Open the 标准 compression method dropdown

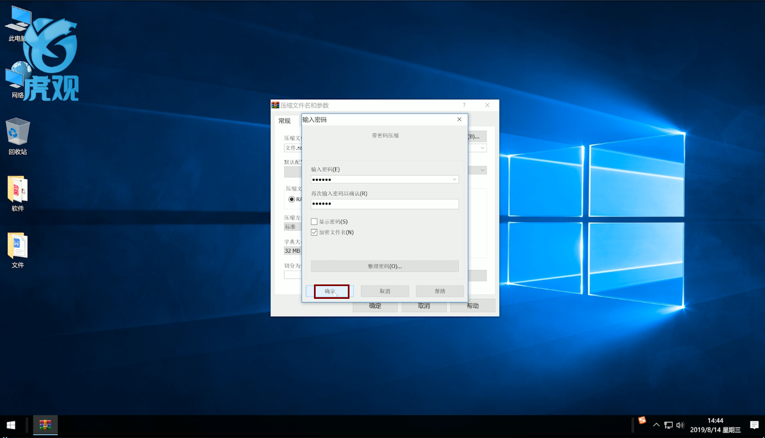click(292, 227)
